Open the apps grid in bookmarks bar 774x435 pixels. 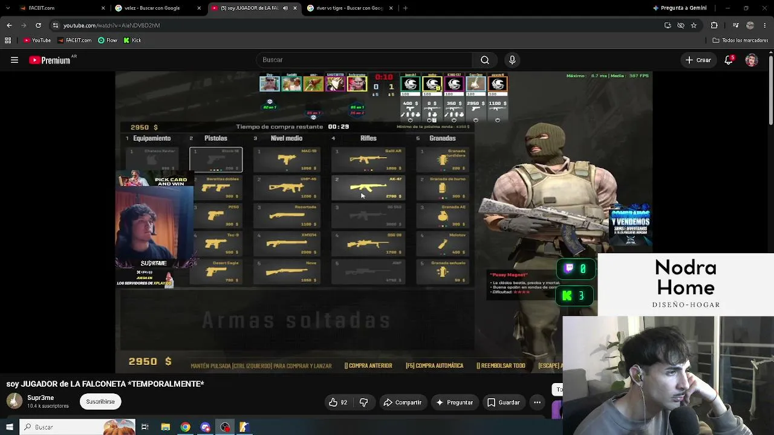tap(8, 40)
